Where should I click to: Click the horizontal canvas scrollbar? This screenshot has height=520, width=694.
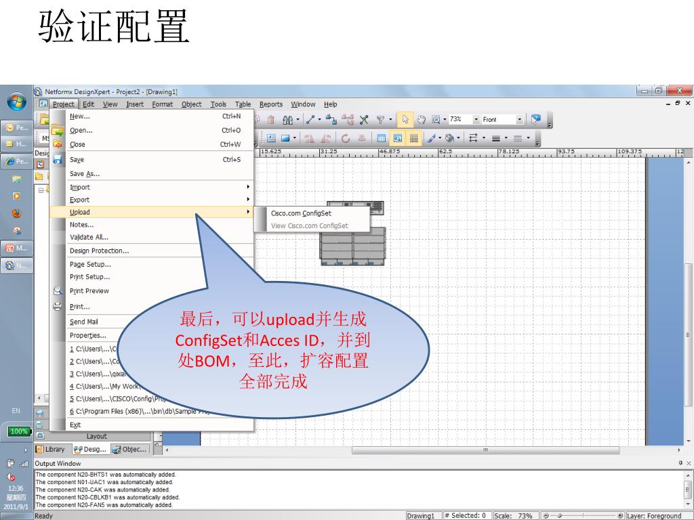coord(485,450)
